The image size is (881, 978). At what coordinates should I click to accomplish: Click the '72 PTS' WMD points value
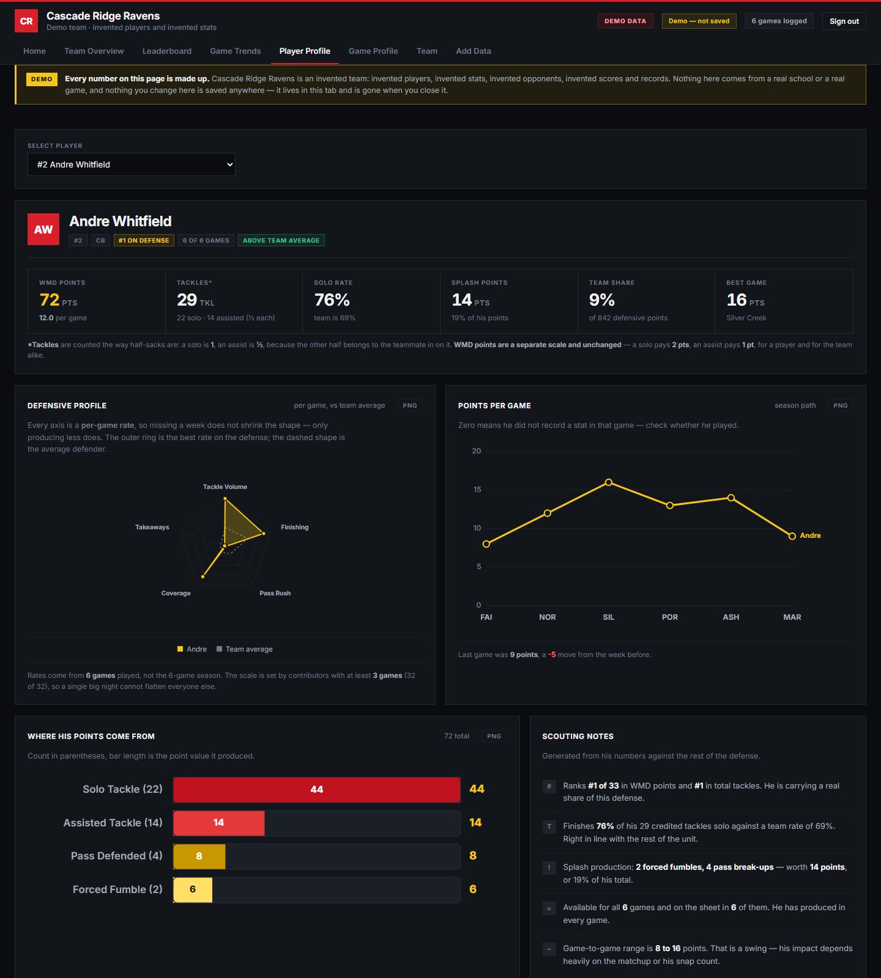coord(58,300)
